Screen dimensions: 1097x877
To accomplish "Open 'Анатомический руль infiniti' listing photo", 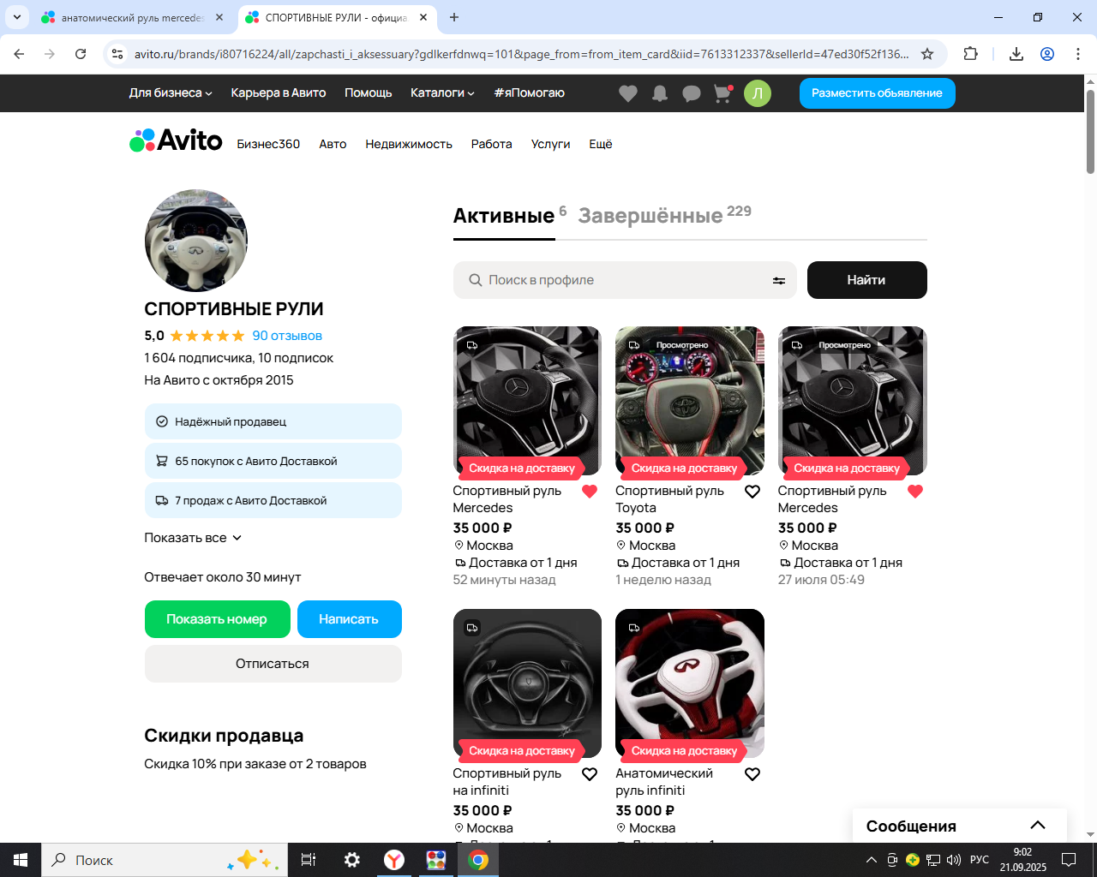I will (x=690, y=683).
